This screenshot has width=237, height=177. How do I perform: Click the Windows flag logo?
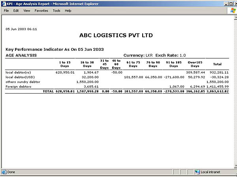click(x=233, y=11)
